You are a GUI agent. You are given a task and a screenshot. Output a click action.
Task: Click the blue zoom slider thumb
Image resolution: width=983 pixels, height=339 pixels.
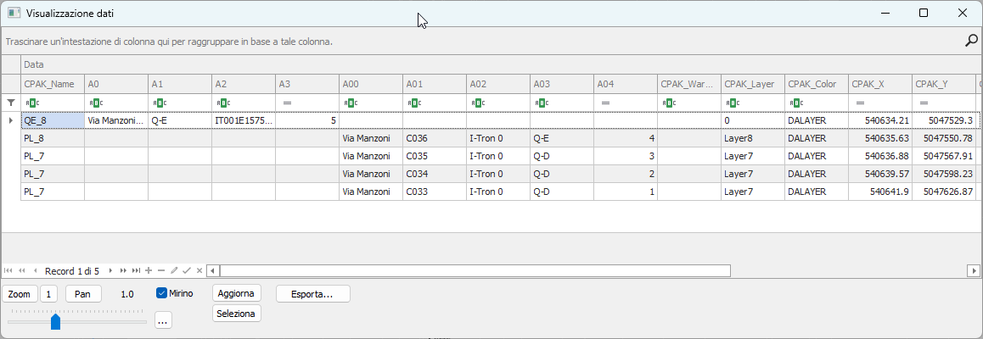click(55, 321)
